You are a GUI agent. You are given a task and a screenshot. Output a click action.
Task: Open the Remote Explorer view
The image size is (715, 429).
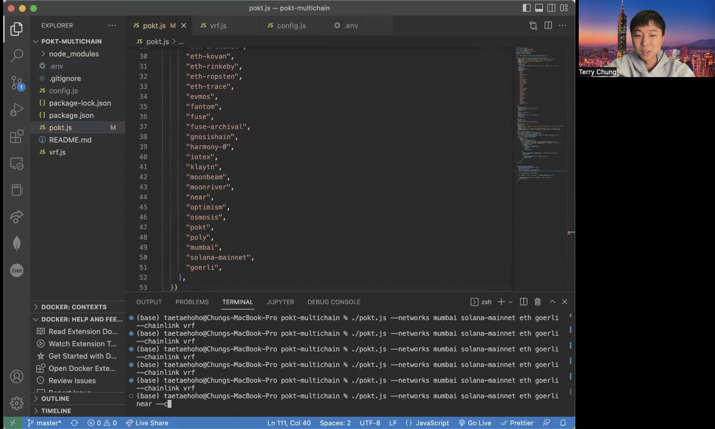(17, 163)
